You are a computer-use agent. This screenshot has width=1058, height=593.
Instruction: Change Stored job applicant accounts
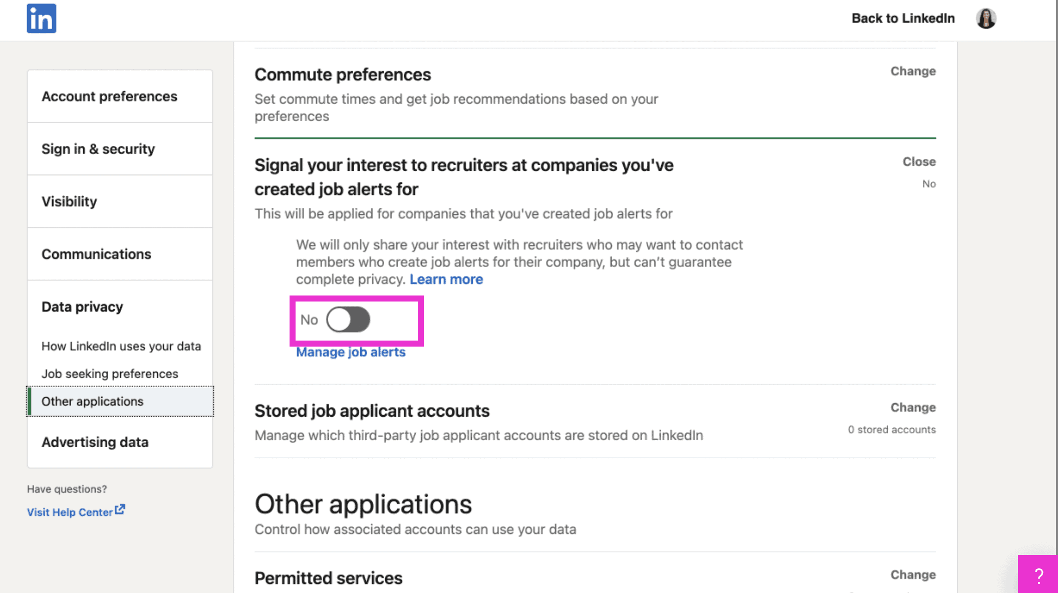[913, 407]
